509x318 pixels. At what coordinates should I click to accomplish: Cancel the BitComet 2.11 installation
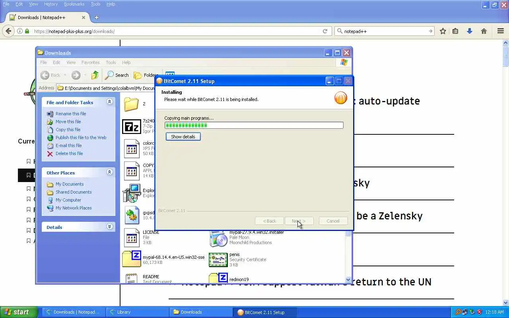pos(333,221)
